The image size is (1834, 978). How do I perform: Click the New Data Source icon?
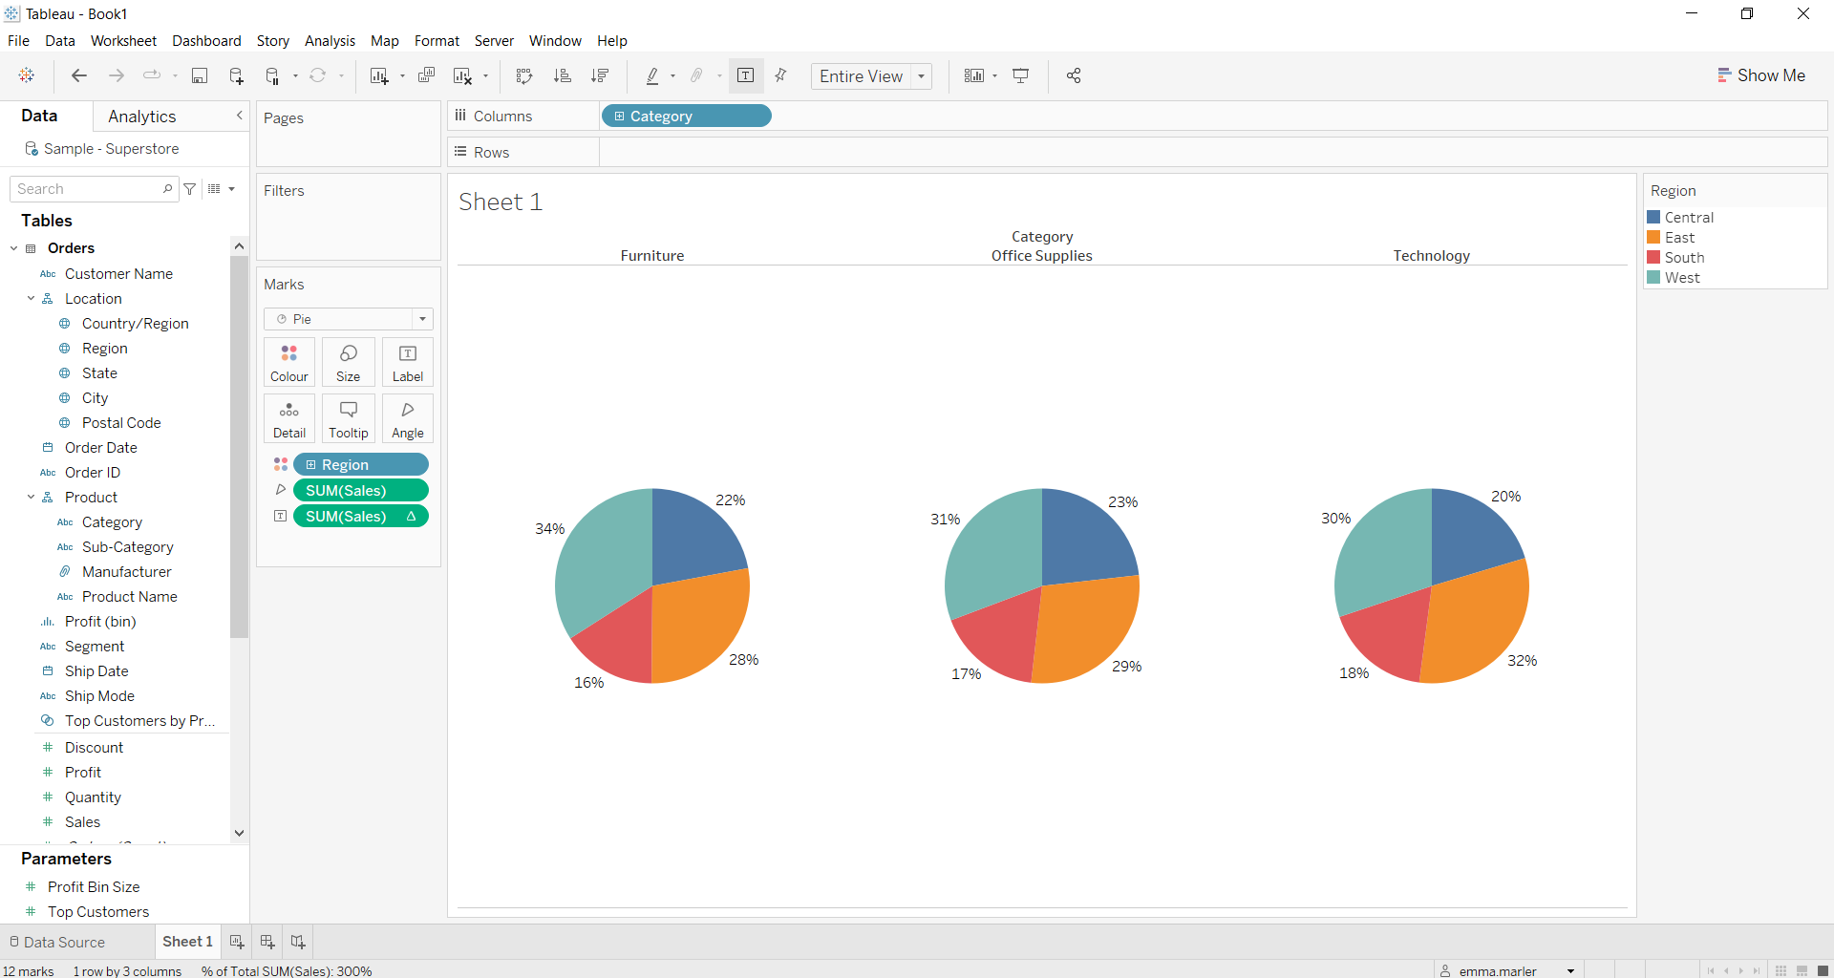click(x=236, y=76)
